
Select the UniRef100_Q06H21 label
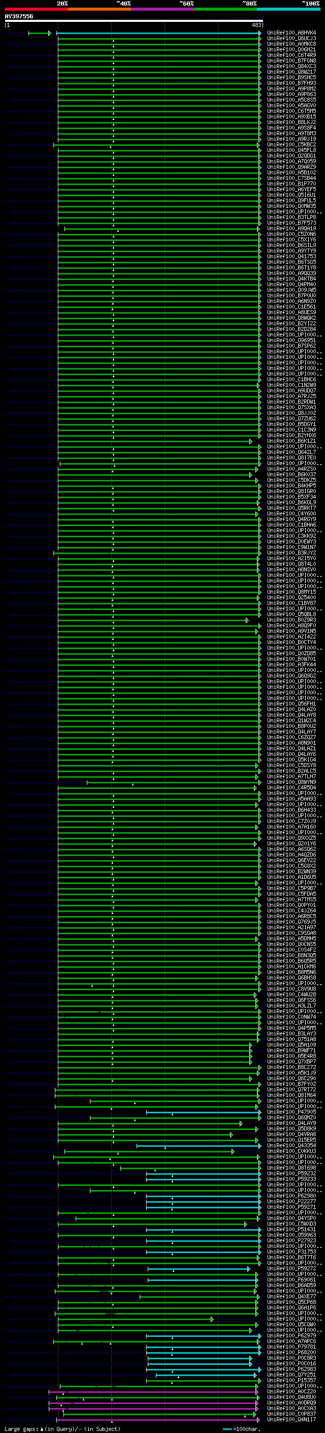point(291,49)
